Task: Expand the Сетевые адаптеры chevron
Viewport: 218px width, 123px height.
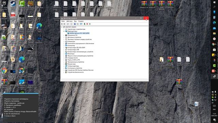Action: point(64,66)
